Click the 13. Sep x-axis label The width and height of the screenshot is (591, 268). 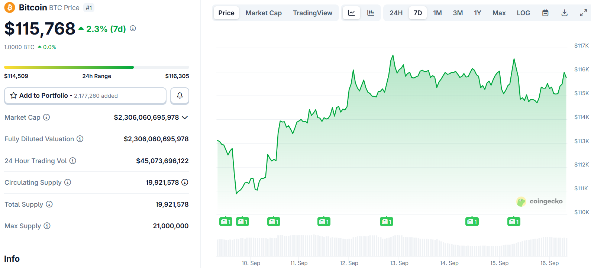point(399,263)
